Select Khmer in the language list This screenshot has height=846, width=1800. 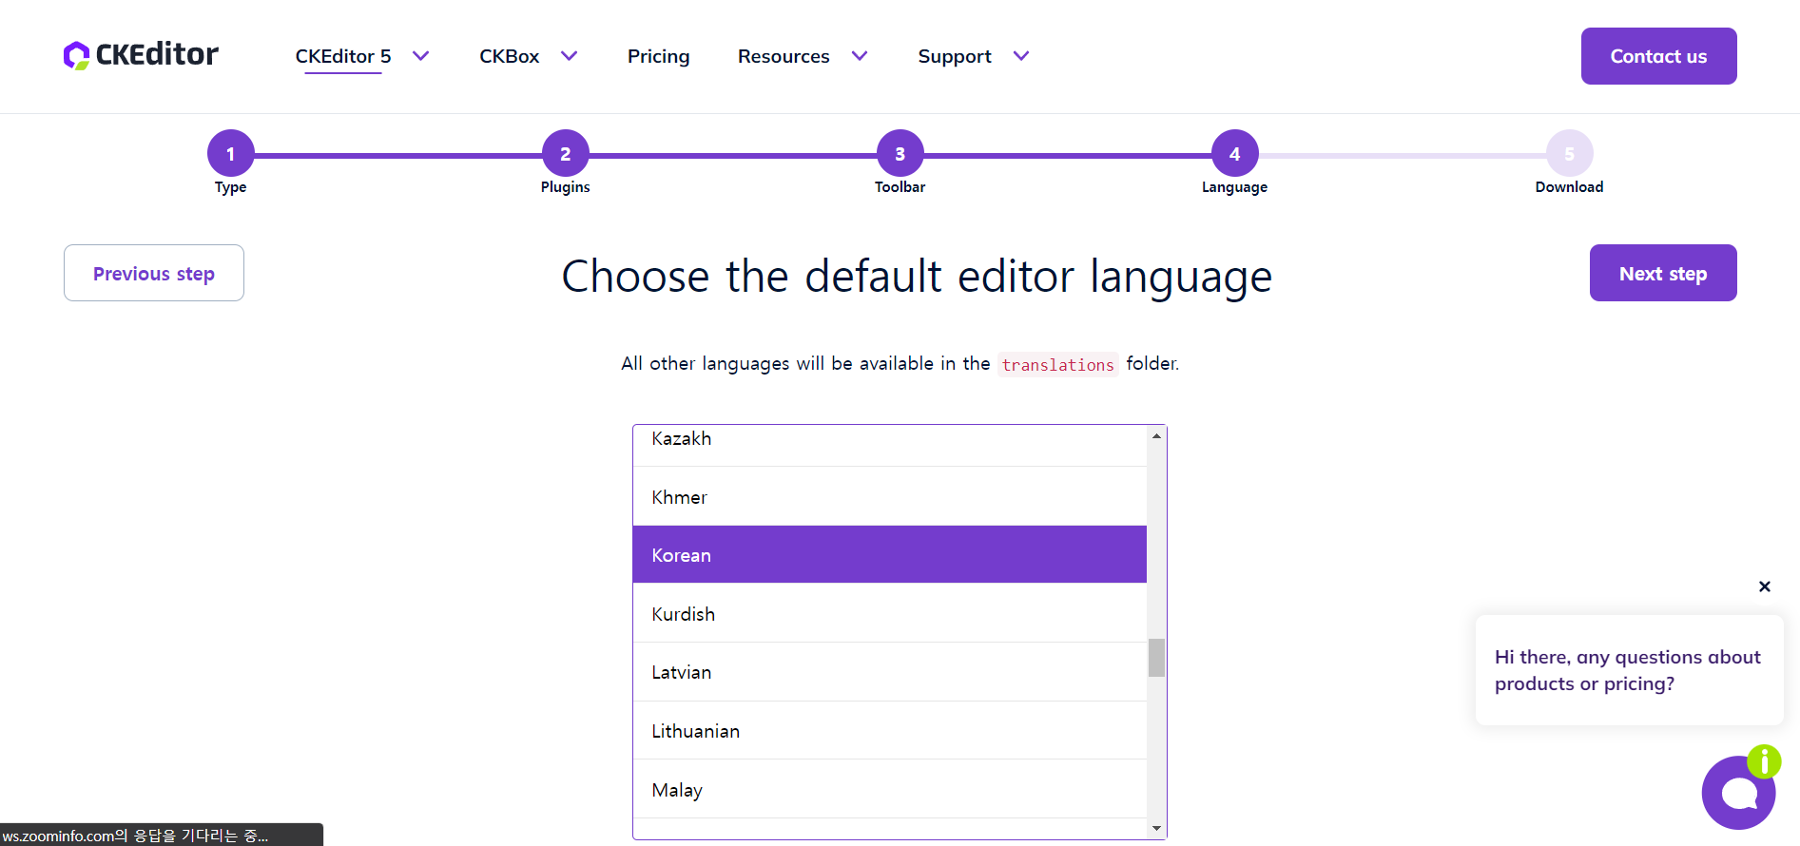click(889, 496)
